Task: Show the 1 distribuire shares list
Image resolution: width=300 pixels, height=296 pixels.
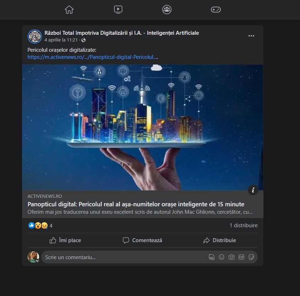Action: click(244, 225)
